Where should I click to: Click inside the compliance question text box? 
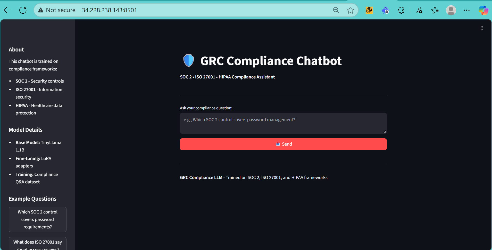coord(283,123)
